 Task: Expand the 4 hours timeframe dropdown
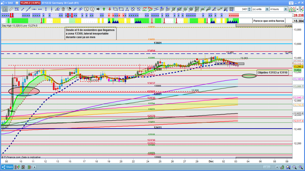(285, 9)
